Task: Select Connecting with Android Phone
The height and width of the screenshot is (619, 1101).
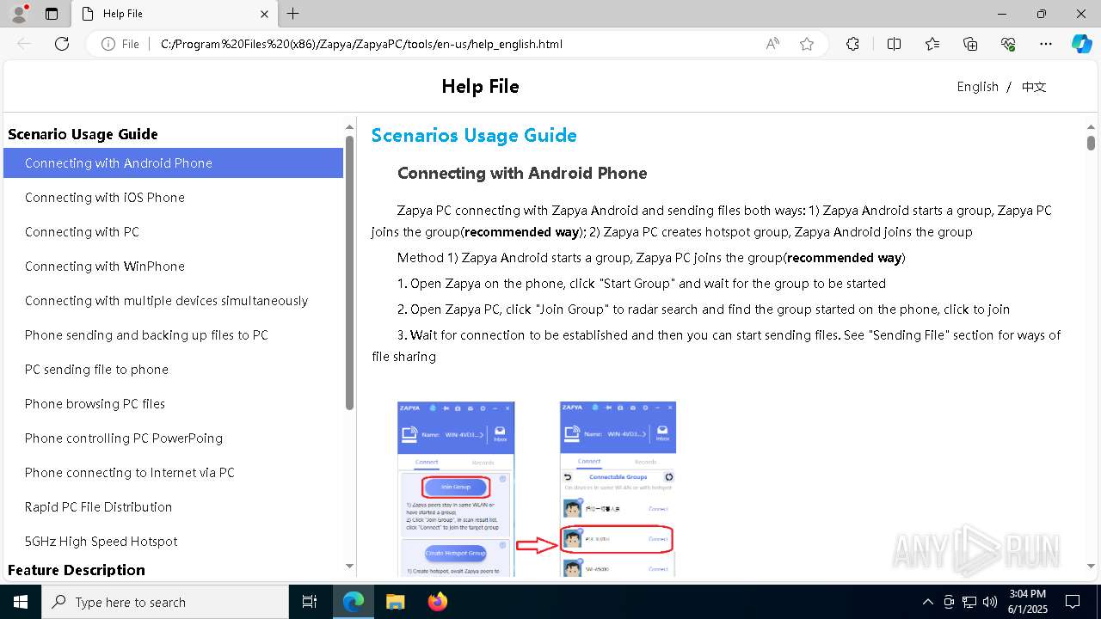Action: click(173, 163)
